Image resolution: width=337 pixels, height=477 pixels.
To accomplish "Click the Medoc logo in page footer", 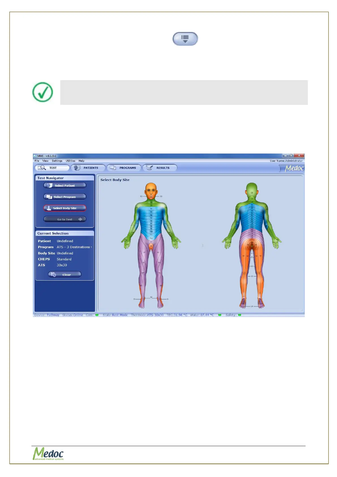I will (x=48, y=453).
